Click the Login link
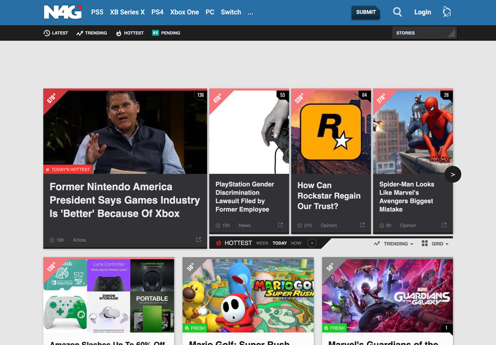 click(x=423, y=12)
